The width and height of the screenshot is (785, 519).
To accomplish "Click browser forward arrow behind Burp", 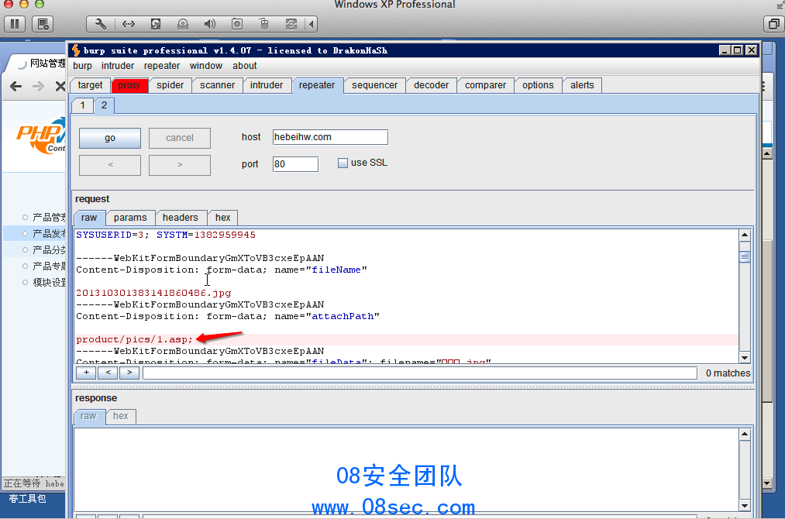I will pos(38,86).
